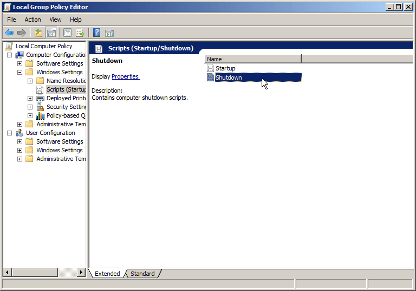Click the Up one level folder icon
Image resolution: width=416 pixels, height=291 pixels.
pyautogui.click(x=38, y=33)
